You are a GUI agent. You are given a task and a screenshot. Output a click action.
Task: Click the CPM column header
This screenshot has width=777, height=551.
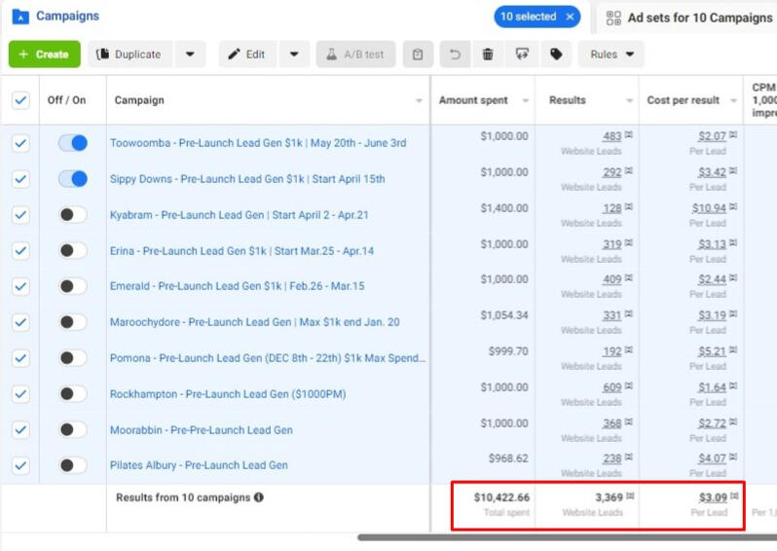click(763, 100)
